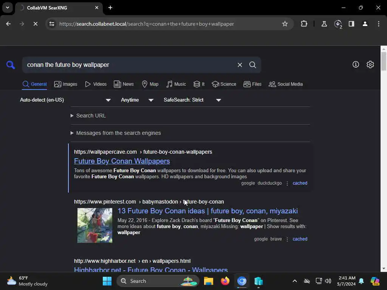Switch to the Videos category

click(x=96, y=84)
